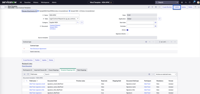Viewport: 200px width, 94px height.
Task: Click the back chevron button
Action: pos(2,7)
